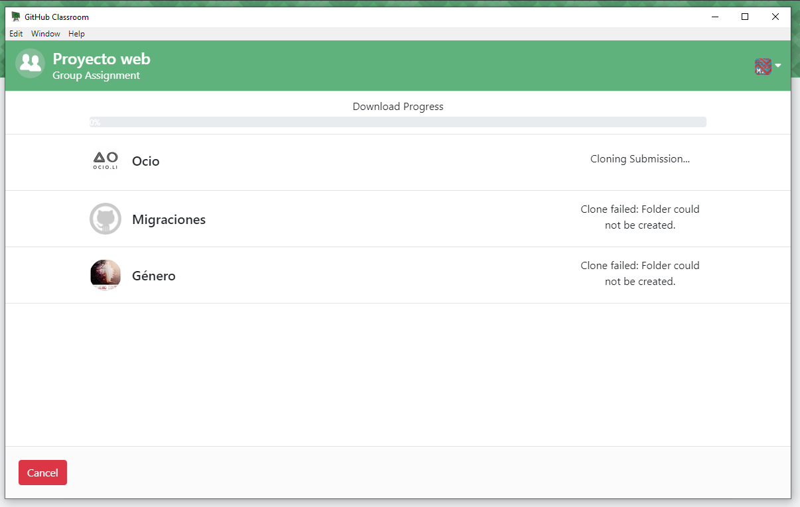
Task: Click the GitHub Classroom taskbar window icon area
Action: [15, 16]
